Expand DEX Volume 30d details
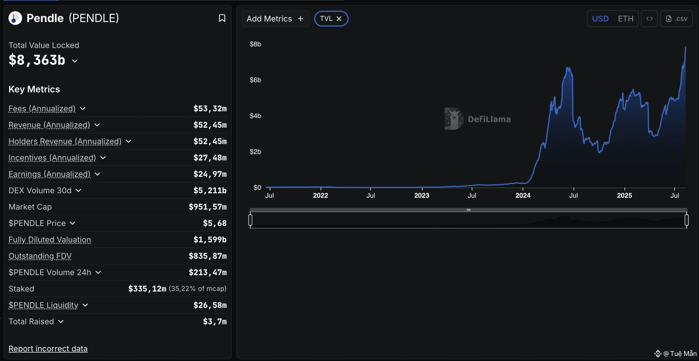 tap(78, 190)
